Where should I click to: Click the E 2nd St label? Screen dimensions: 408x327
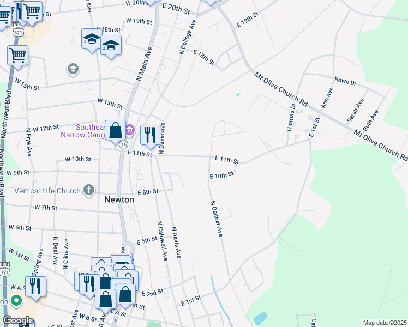[153, 293]
